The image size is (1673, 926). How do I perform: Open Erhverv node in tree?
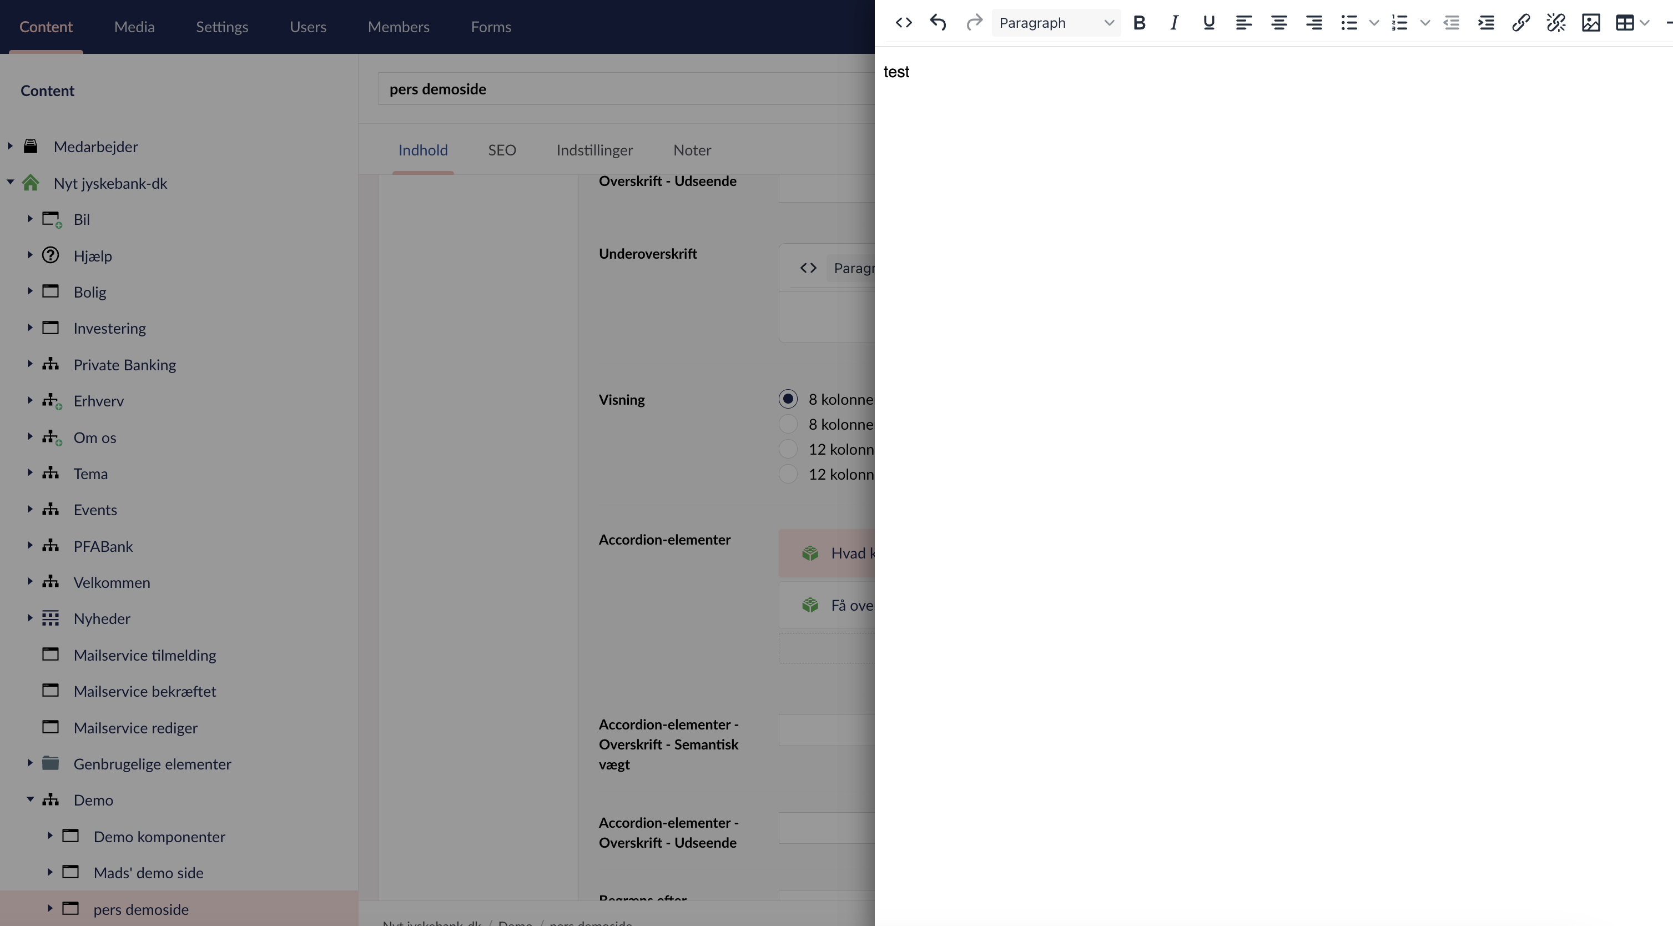(x=99, y=401)
